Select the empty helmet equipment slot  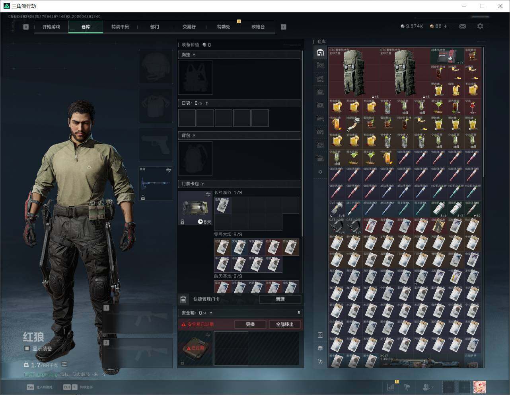pos(156,66)
